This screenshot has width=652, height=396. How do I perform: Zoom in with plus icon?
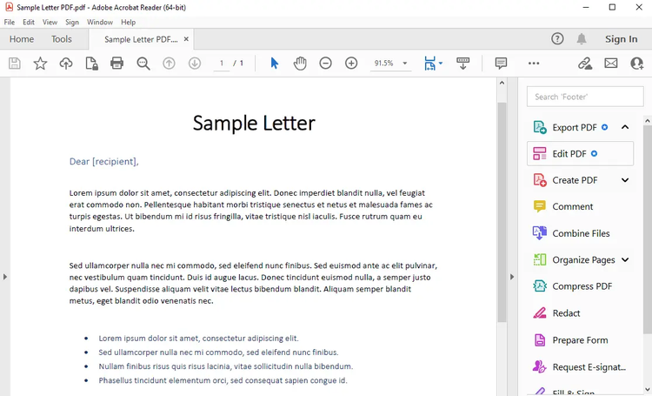pyautogui.click(x=351, y=64)
